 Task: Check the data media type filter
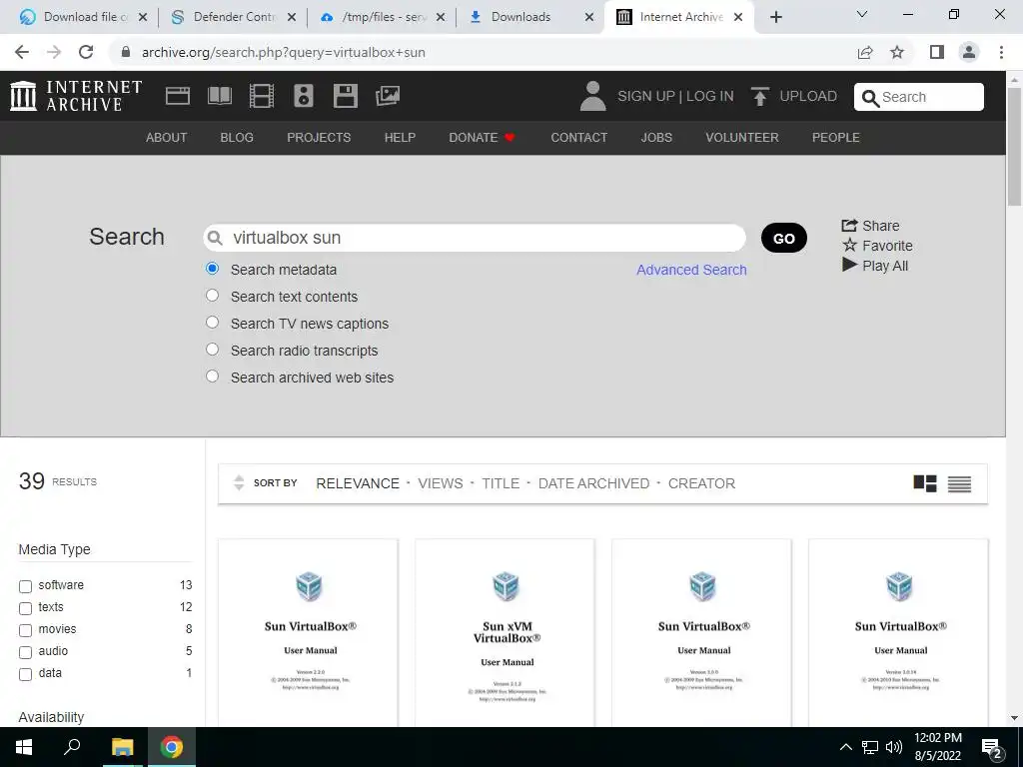point(25,675)
